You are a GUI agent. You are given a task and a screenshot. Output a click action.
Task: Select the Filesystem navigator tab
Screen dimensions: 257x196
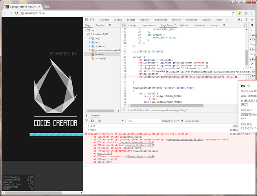[x=100, y=25]
